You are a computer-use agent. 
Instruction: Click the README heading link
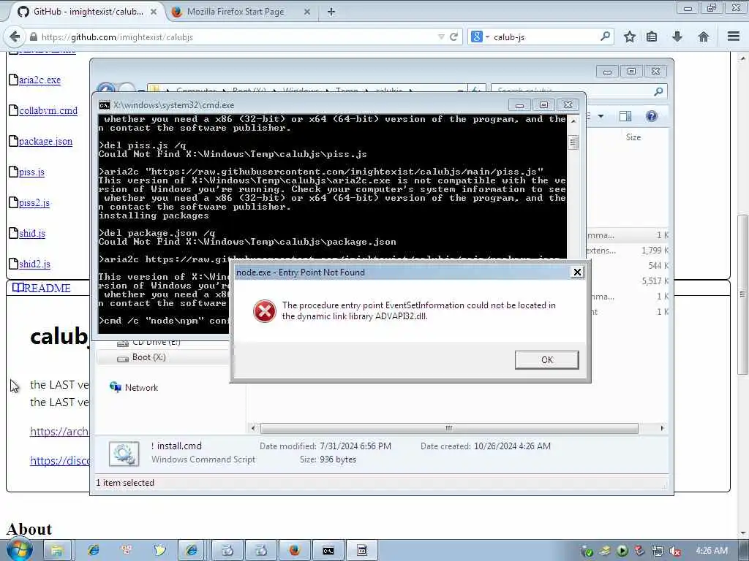42,288
